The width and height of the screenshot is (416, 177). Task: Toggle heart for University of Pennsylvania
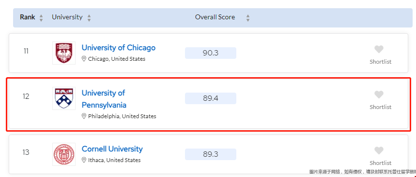pos(379,95)
